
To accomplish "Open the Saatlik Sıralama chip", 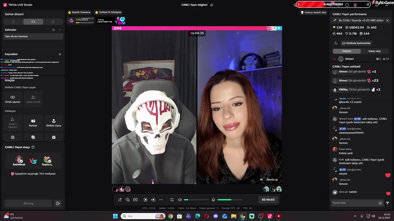I will (x=79, y=12).
